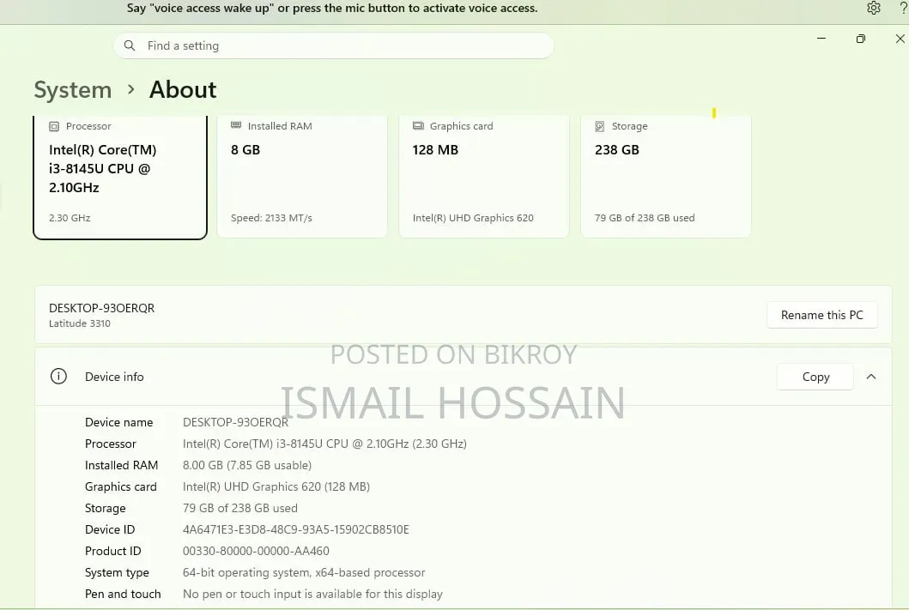Viewport: 909px width, 610px height.
Task: Select the Graphics card 128 MB card
Action: coord(484,176)
